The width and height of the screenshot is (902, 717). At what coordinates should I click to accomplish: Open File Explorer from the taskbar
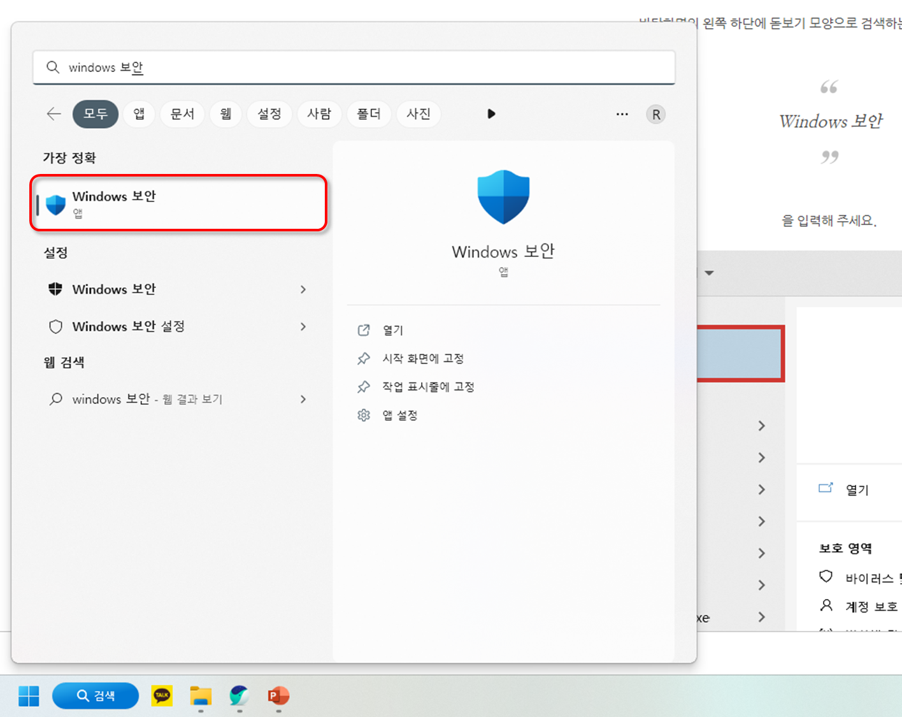201,696
